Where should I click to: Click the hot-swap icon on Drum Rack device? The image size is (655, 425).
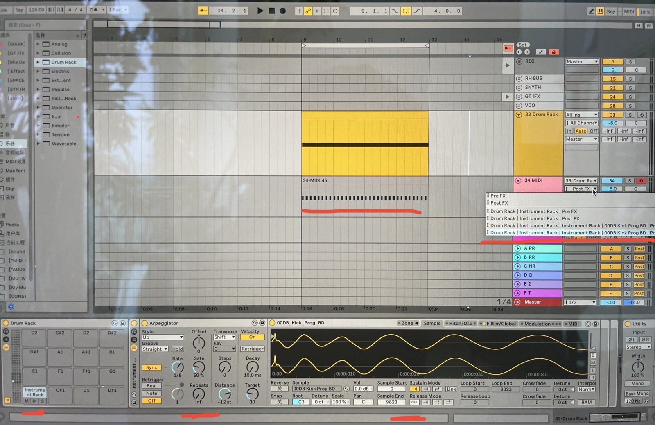[115, 323]
